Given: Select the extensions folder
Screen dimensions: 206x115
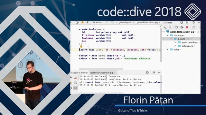Looking at the screenshot, I should pyautogui.click(x=187, y=46).
